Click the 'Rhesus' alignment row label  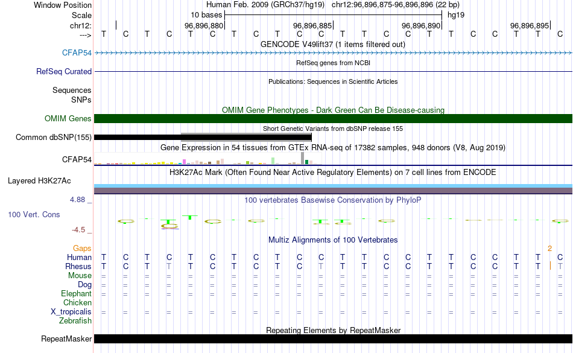tap(78, 266)
